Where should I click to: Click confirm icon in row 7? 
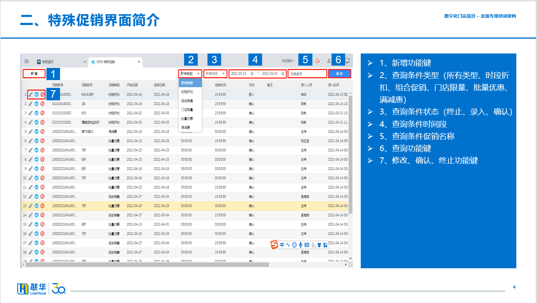[x=37, y=150]
